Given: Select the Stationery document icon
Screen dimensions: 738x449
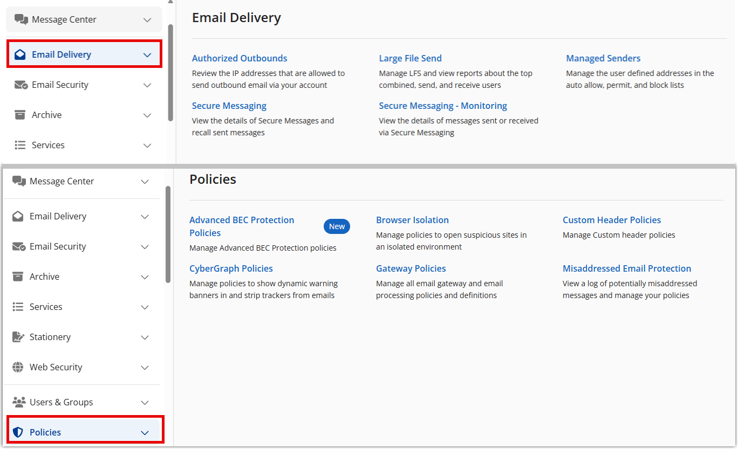Looking at the screenshot, I should [x=19, y=337].
